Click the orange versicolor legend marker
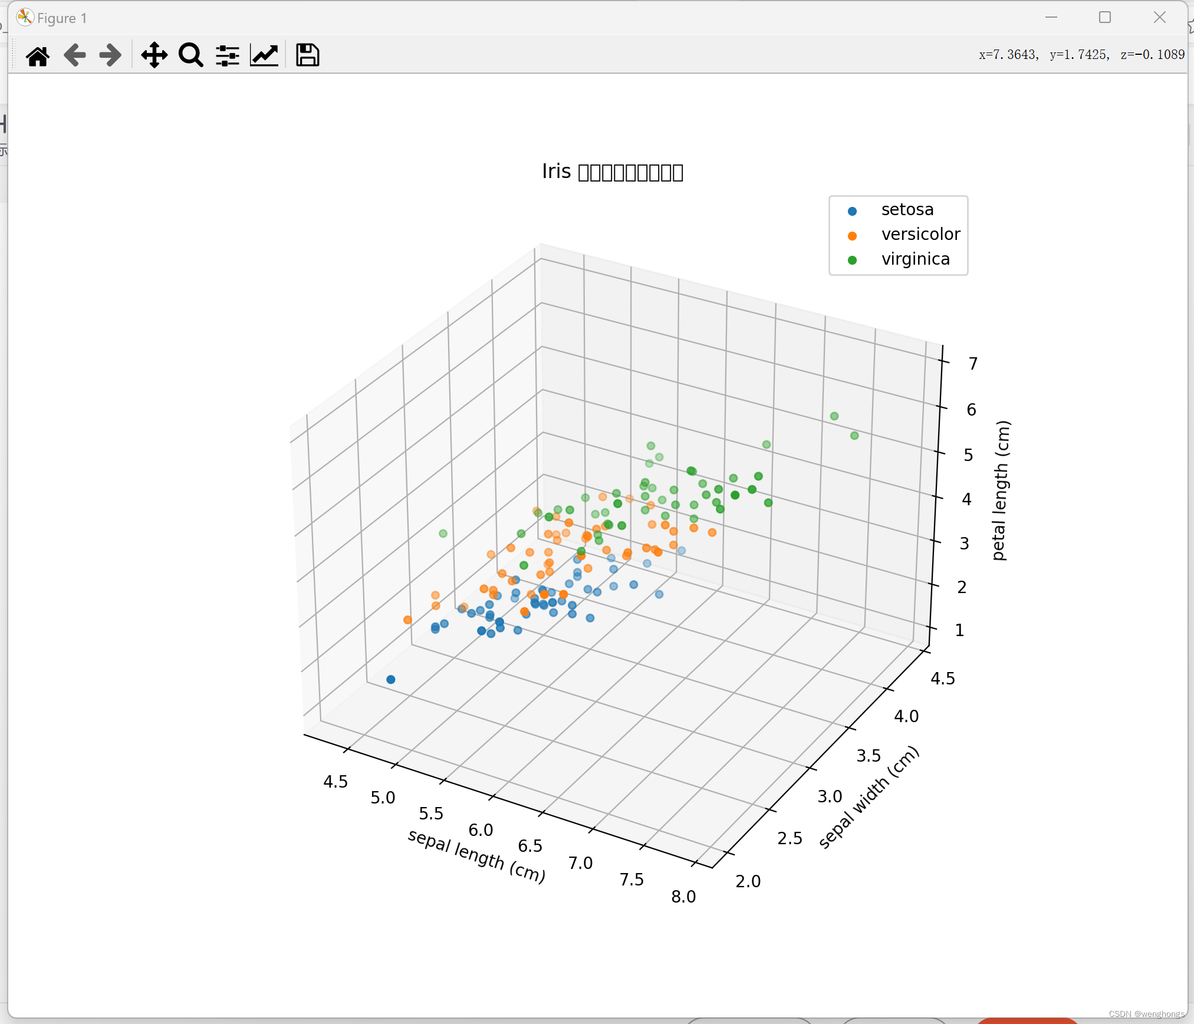 852,236
